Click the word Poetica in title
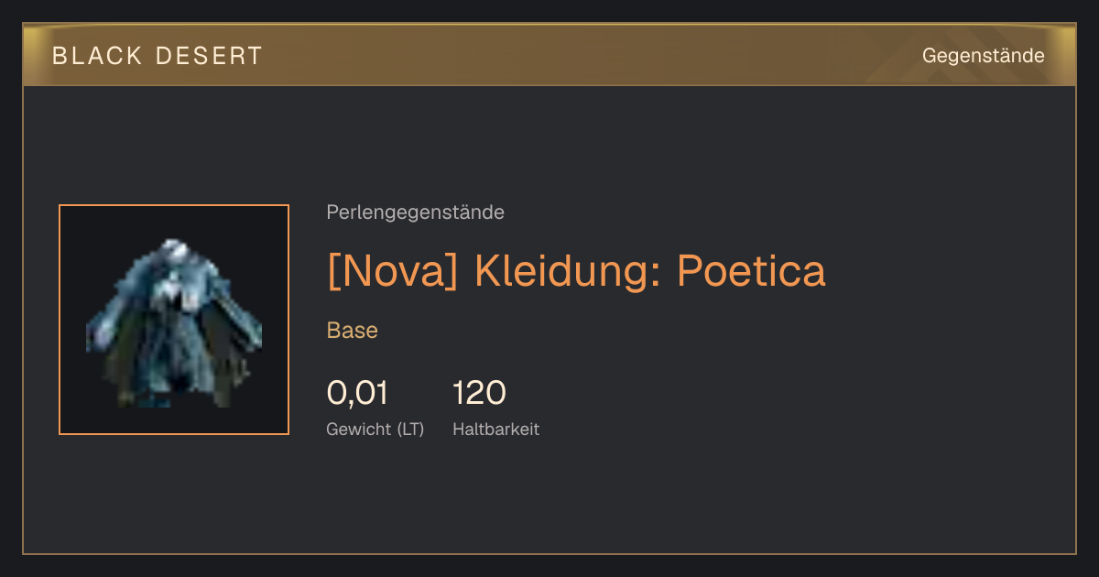The height and width of the screenshot is (577, 1099). [x=751, y=271]
